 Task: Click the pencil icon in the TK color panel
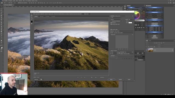coord(128,10)
